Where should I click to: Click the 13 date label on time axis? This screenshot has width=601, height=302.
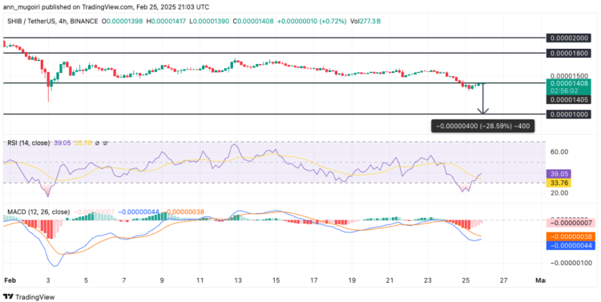click(x=238, y=280)
